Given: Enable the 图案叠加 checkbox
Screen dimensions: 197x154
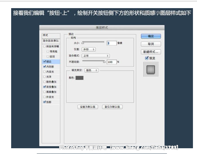Looking at the screenshot, I should pos(44,92).
